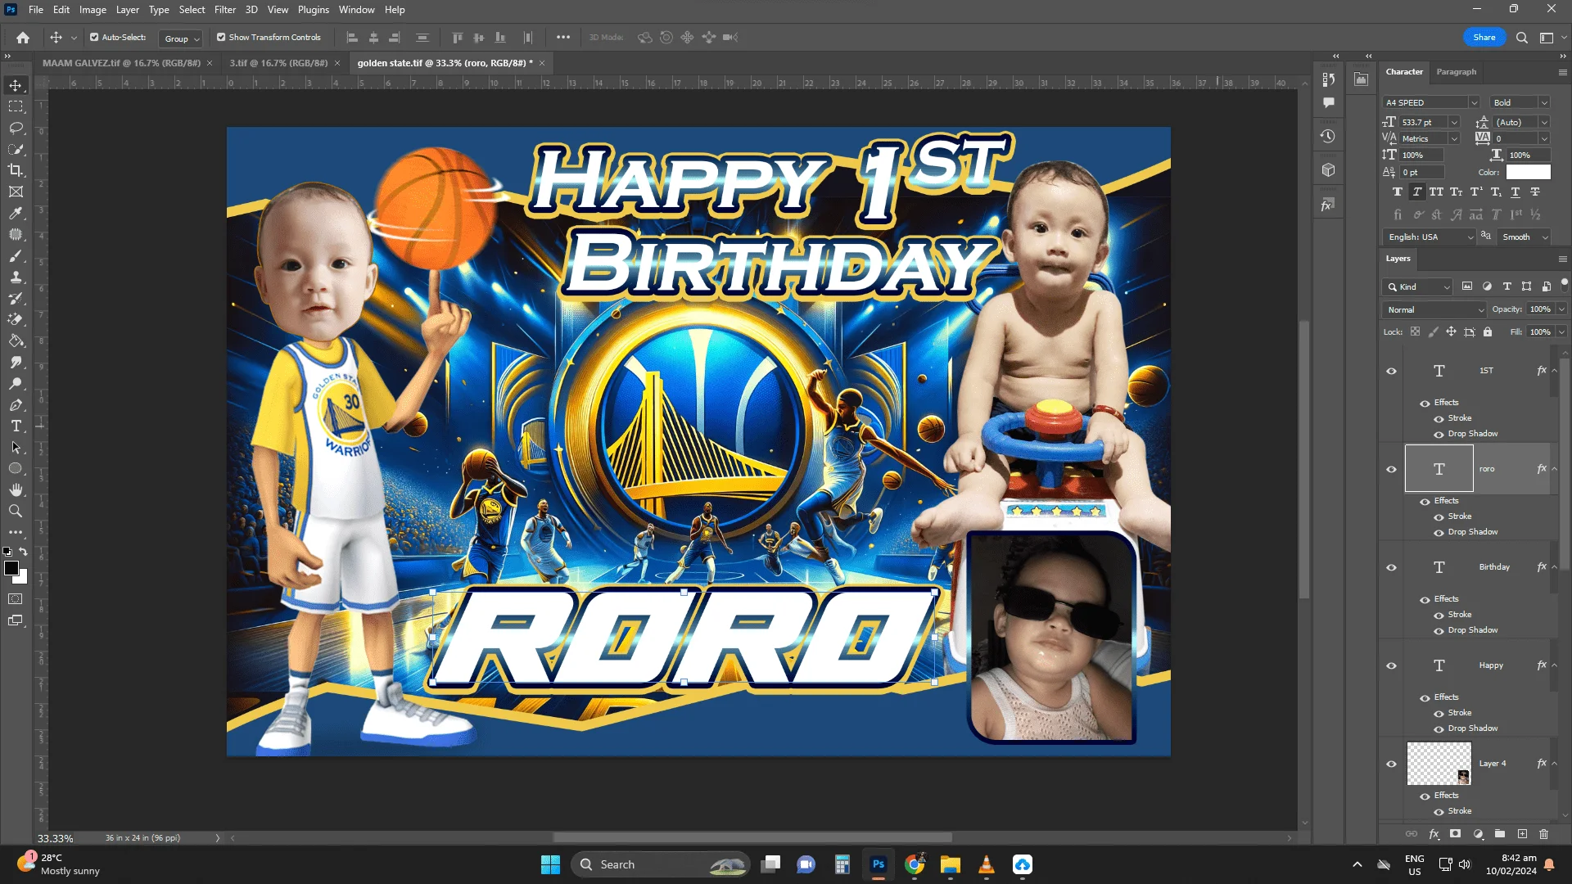Image resolution: width=1572 pixels, height=884 pixels.
Task: Click the more options ellipsis in options bar
Action: (563, 38)
